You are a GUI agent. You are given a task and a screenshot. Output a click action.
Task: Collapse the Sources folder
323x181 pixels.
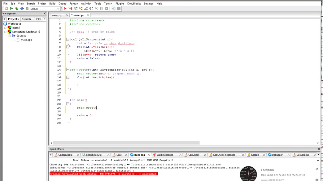click(9, 36)
